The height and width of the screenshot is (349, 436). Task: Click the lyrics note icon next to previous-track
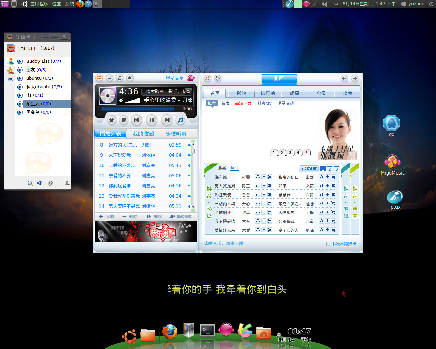124,120
